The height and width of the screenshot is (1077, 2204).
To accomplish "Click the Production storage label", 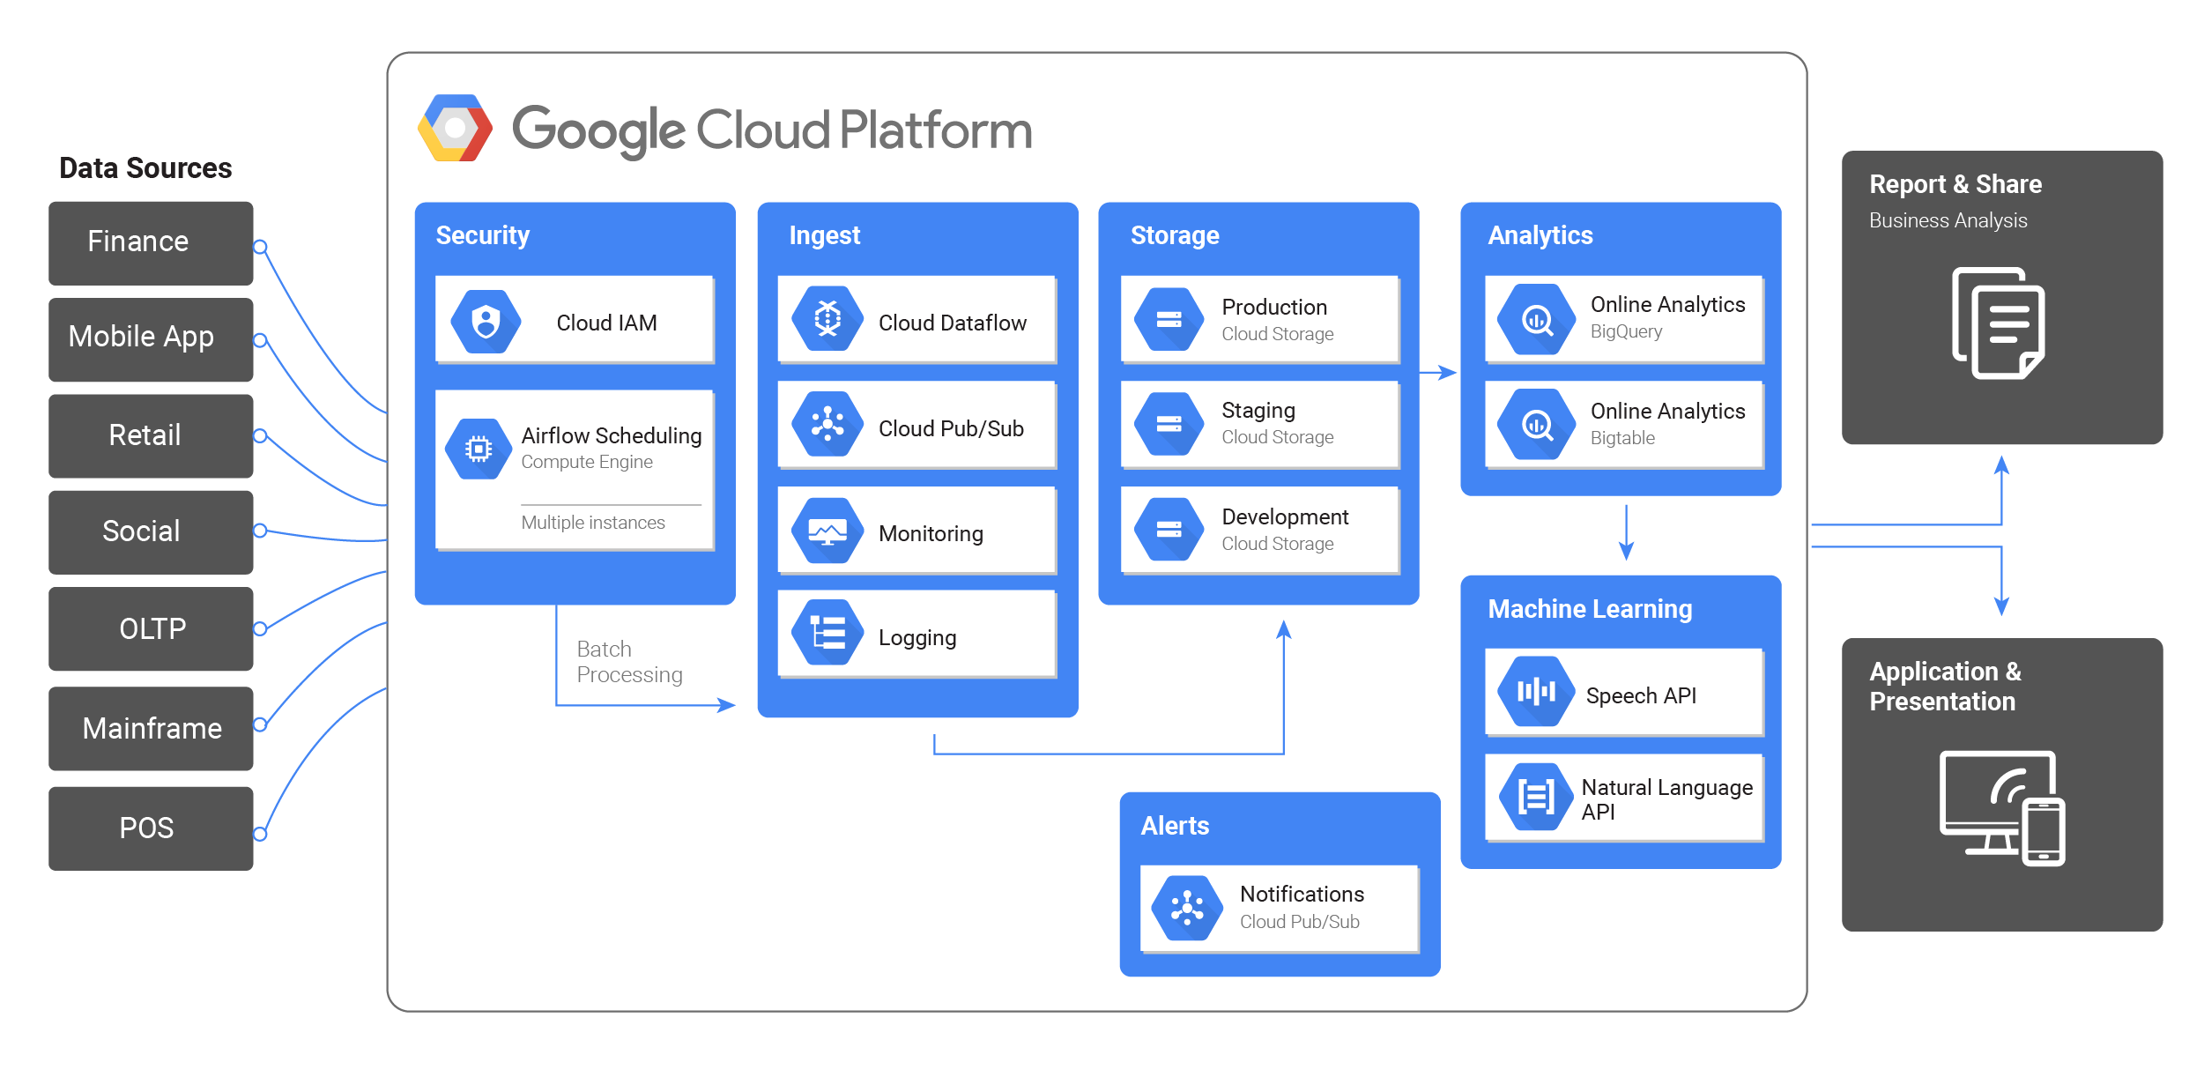I will pos(1274,307).
